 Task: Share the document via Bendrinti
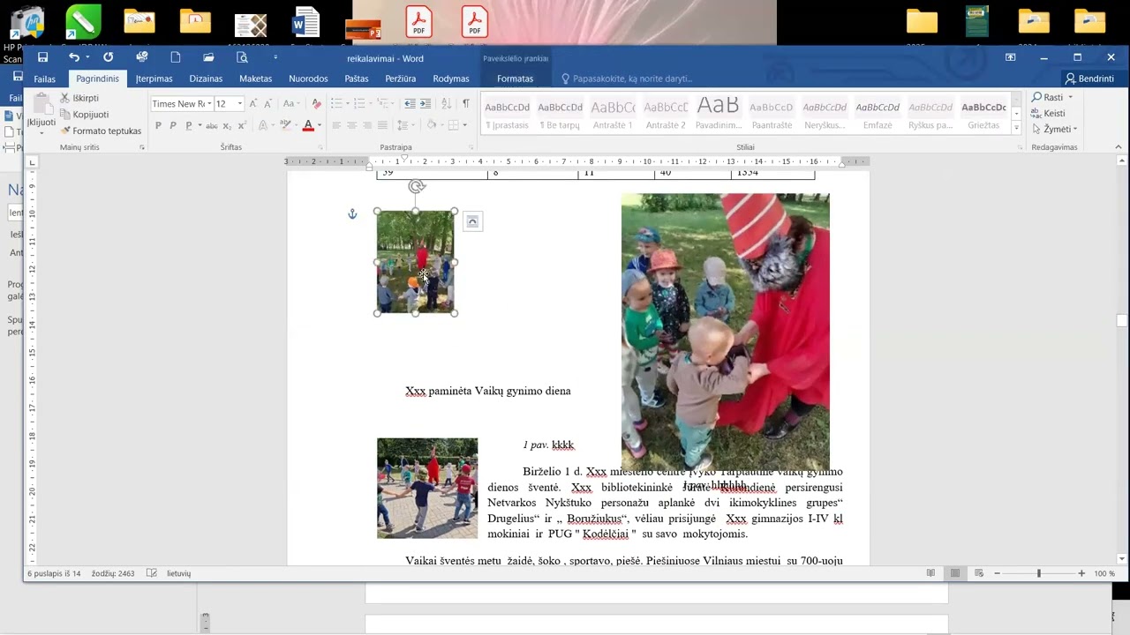(x=1089, y=78)
